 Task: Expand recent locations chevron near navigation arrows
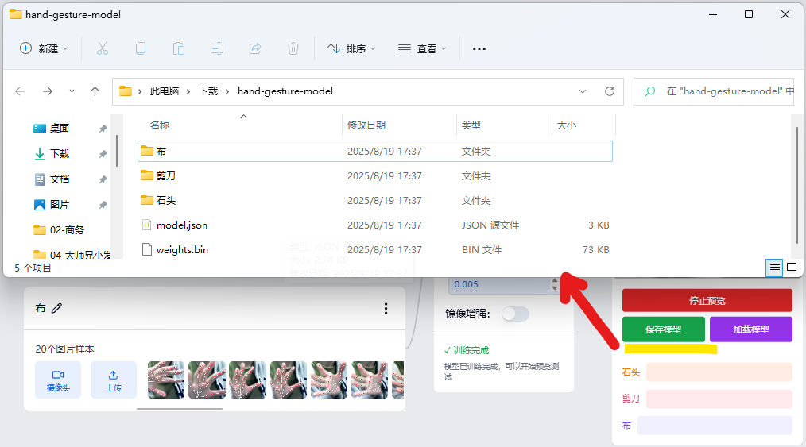coord(72,91)
